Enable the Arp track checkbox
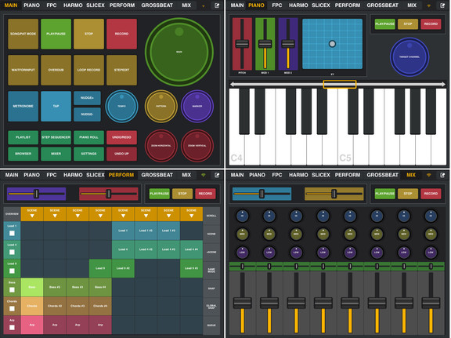 pos(12,327)
